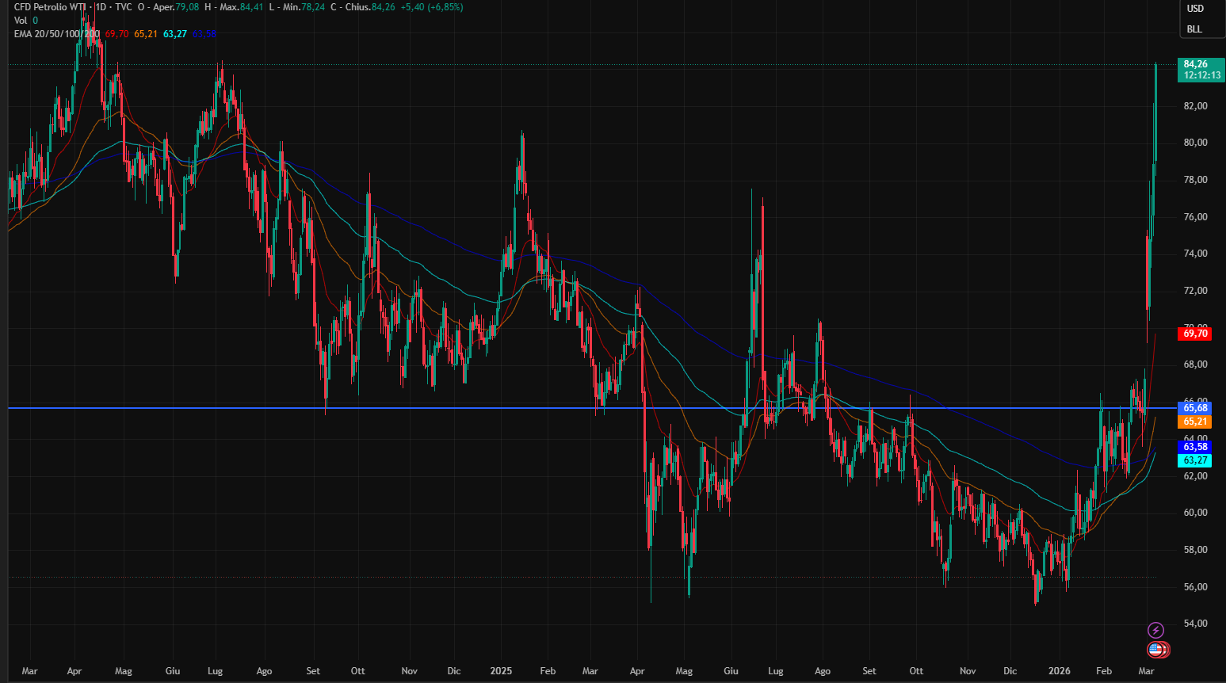Image resolution: width=1226 pixels, height=683 pixels.
Task: Click the dark blue 63,58 price-axis tag
Action: tap(1195, 447)
